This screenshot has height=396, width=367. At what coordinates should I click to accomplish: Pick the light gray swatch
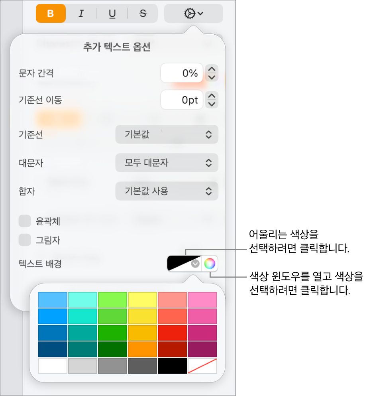click(82, 366)
